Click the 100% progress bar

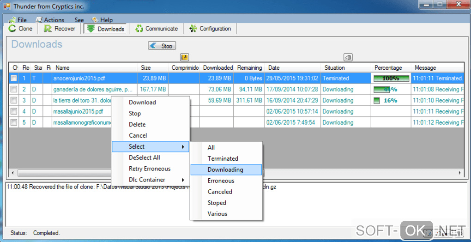click(x=392, y=79)
